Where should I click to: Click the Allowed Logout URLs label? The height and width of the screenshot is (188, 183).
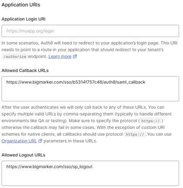[x=23, y=155]
